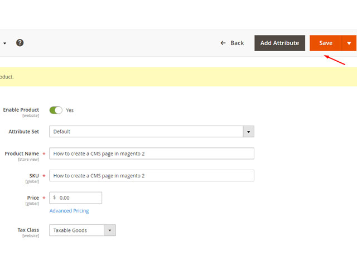Image resolution: width=357 pixels, height=267 pixels.
Task: Click the dollar sign in Price field
Action: pyautogui.click(x=55, y=197)
